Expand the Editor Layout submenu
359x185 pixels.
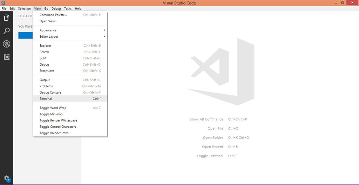[x=70, y=36]
